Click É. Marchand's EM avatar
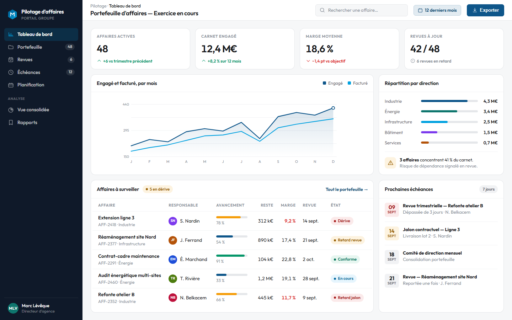Screen dimensions: 512x320 (x=173, y=260)
